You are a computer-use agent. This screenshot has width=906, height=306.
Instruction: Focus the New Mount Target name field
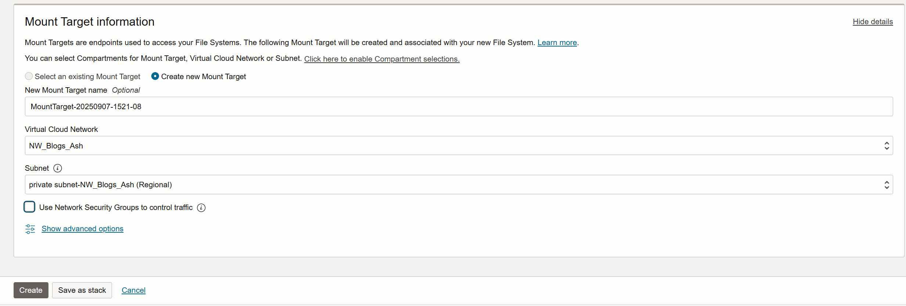[459, 107]
